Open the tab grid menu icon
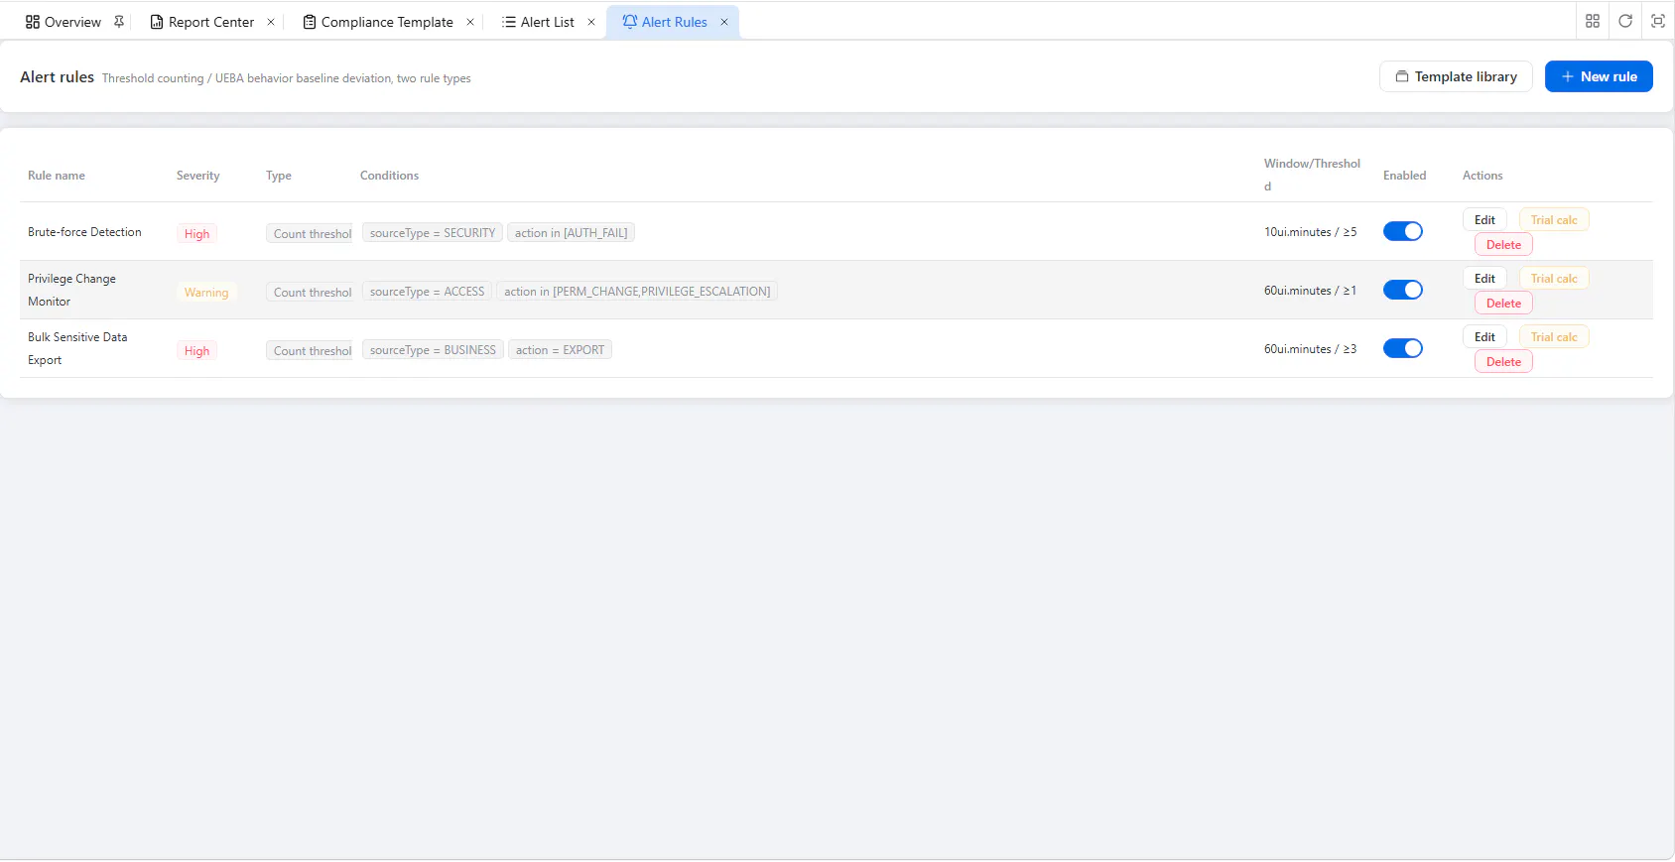The image size is (1675, 862). click(x=1593, y=21)
